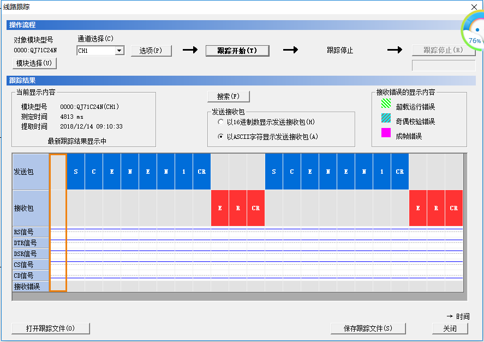The width and height of the screenshot is (484, 342).
Task: Click the orange highlighted cursor column
Action: tap(58, 222)
